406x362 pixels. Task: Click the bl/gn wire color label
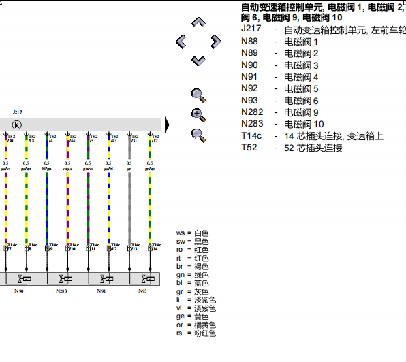click(x=46, y=169)
